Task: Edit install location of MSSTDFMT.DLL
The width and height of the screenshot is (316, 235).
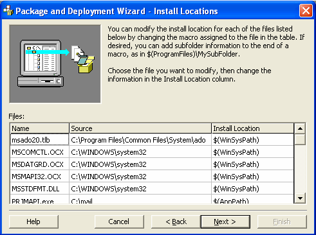Action: coord(252,189)
